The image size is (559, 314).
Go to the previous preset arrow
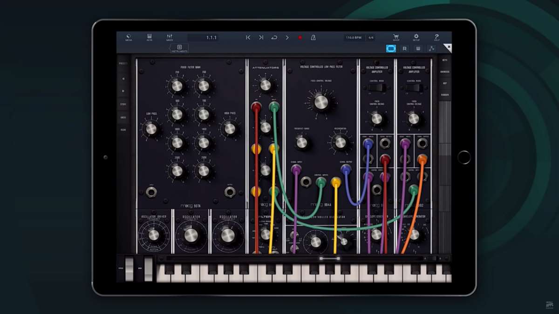tap(123, 79)
